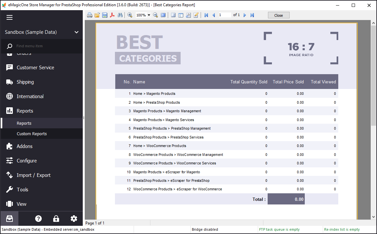Image resolution: width=377 pixels, height=234 pixels.
Task: Open settings with the gear icon
Action: (x=74, y=218)
